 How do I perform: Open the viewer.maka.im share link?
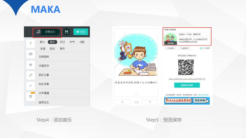[x=187, y=79]
